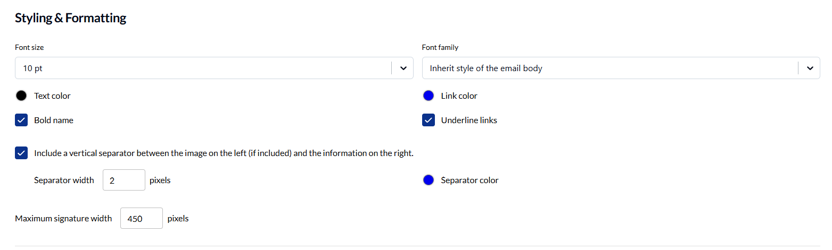Open the blue Link color swatch
The height and width of the screenshot is (250, 832).
click(429, 96)
